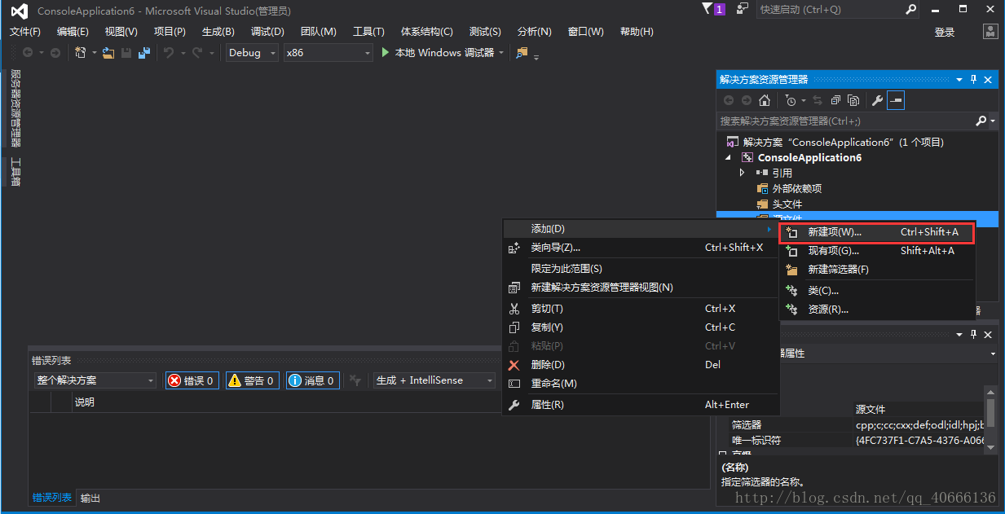Open the 调试(D) debug menu

[x=267, y=32]
